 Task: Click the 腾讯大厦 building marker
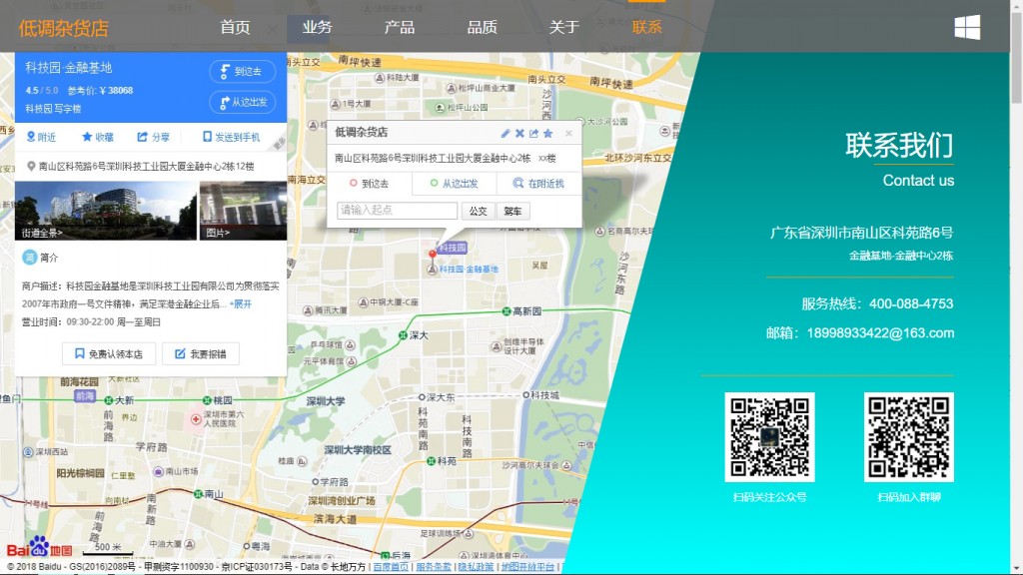[308, 311]
